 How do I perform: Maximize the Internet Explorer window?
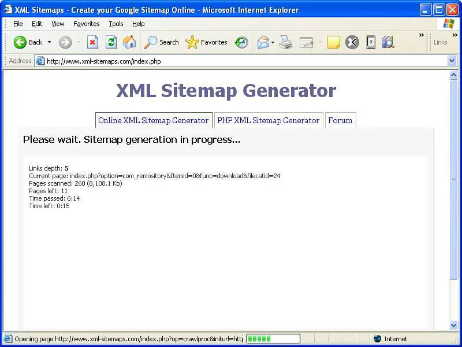click(439, 10)
